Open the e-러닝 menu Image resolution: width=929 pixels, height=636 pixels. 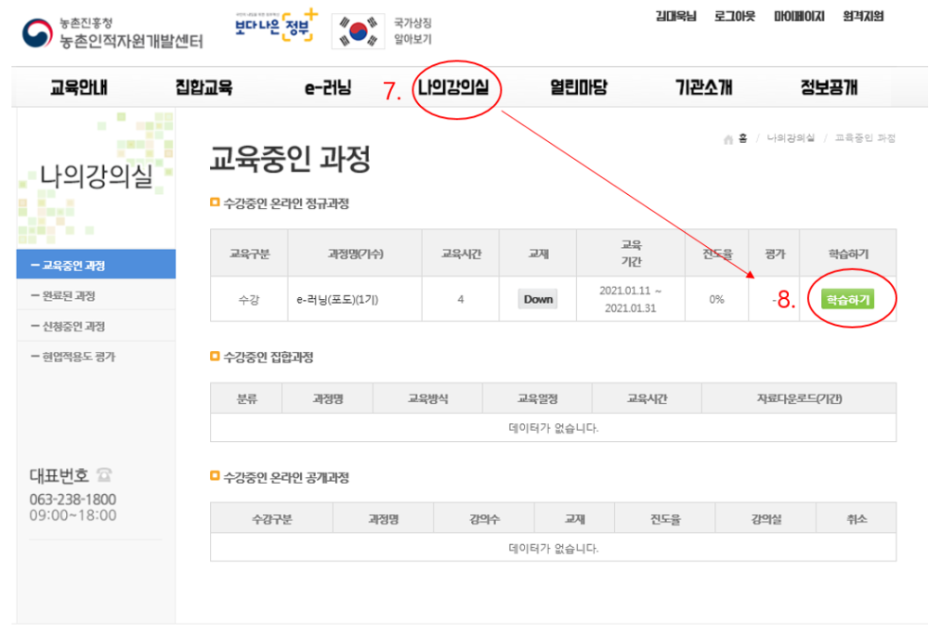coord(327,88)
